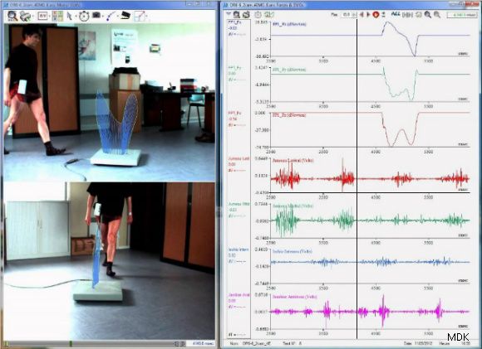Click the upper side-view walking video
This screenshot has height=349, width=482.
click(110, 103)
